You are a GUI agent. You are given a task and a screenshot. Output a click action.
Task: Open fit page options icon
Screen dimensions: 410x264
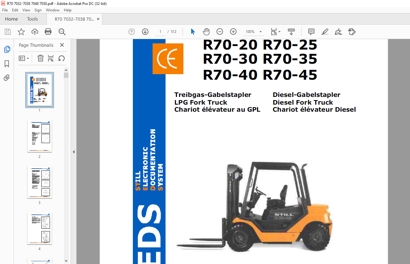(274, 32)
